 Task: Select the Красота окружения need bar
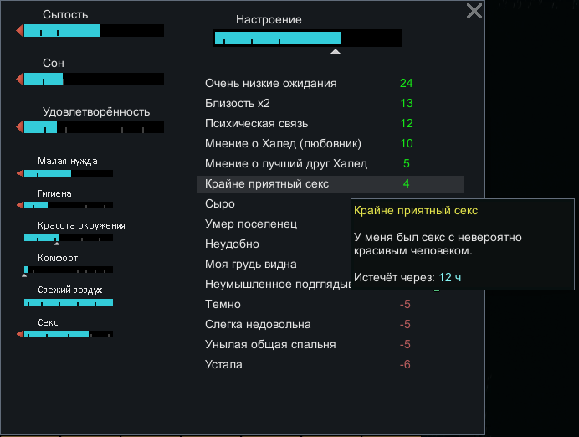68,238
